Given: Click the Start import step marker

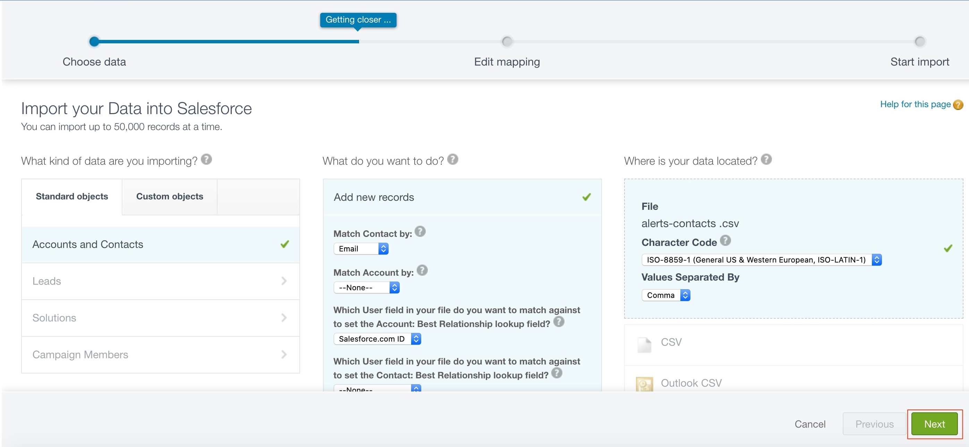Looking at the screenshot, I should [x=920, y=41].
